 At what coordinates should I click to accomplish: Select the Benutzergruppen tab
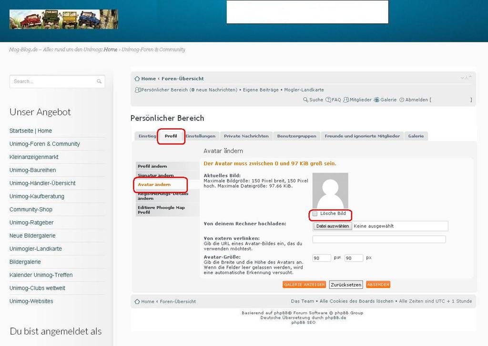(x=296, y=136)
